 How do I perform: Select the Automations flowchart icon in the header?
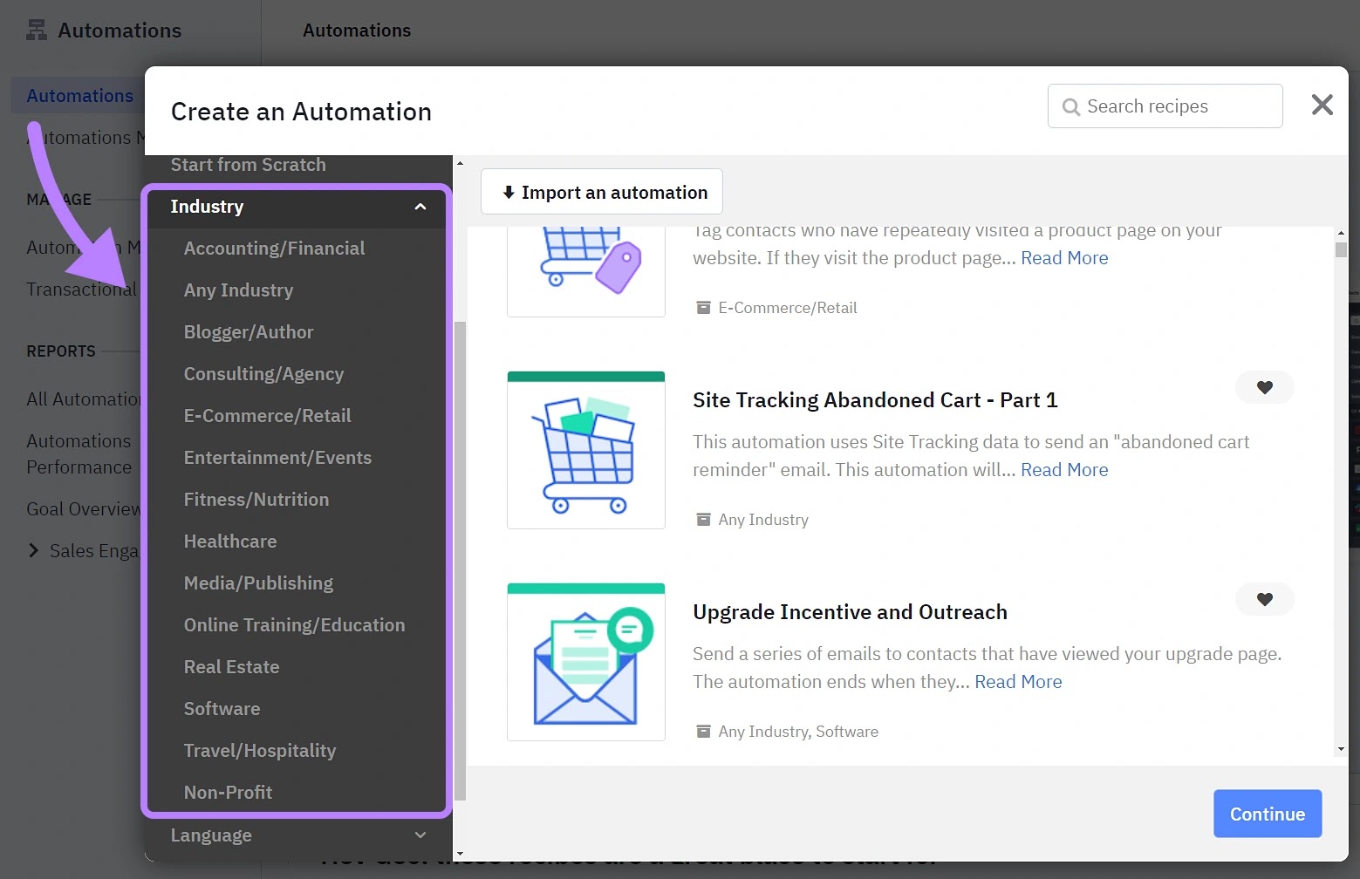point(37,29)
